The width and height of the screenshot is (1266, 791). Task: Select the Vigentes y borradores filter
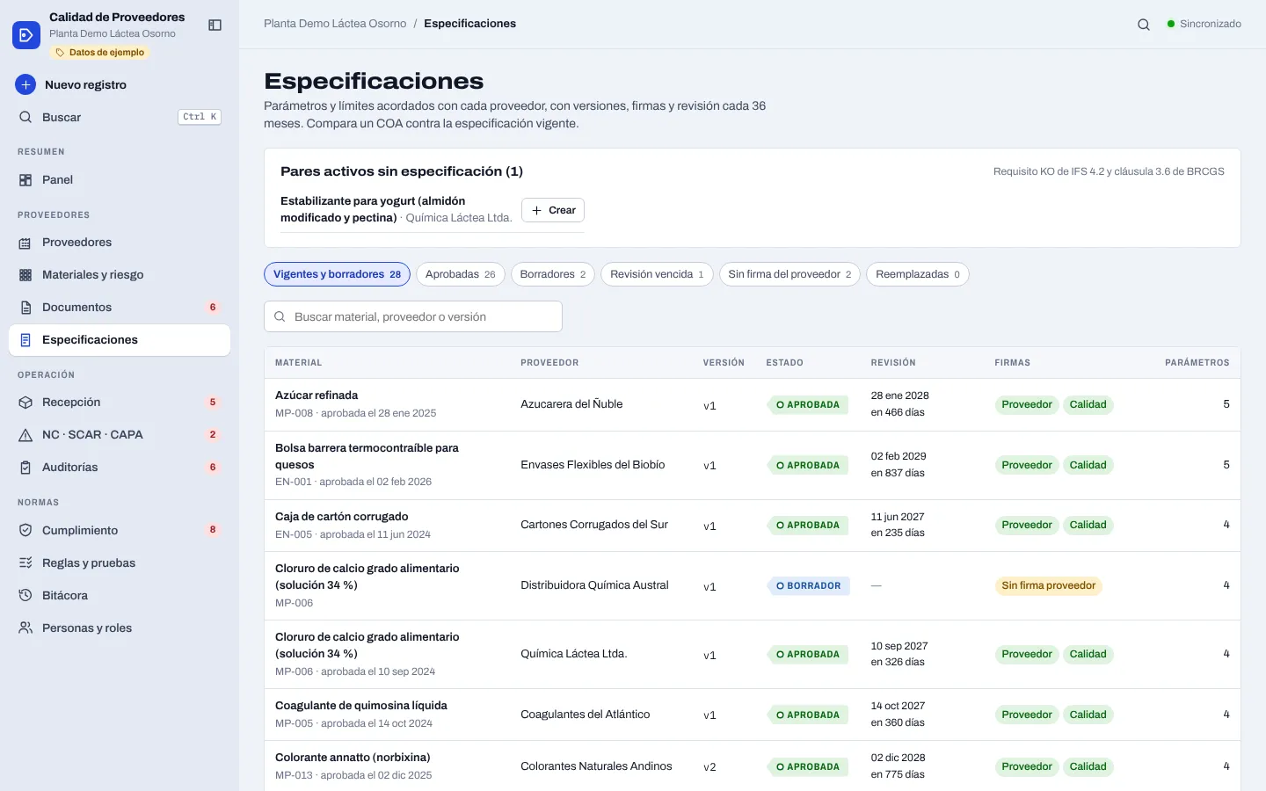337,274
